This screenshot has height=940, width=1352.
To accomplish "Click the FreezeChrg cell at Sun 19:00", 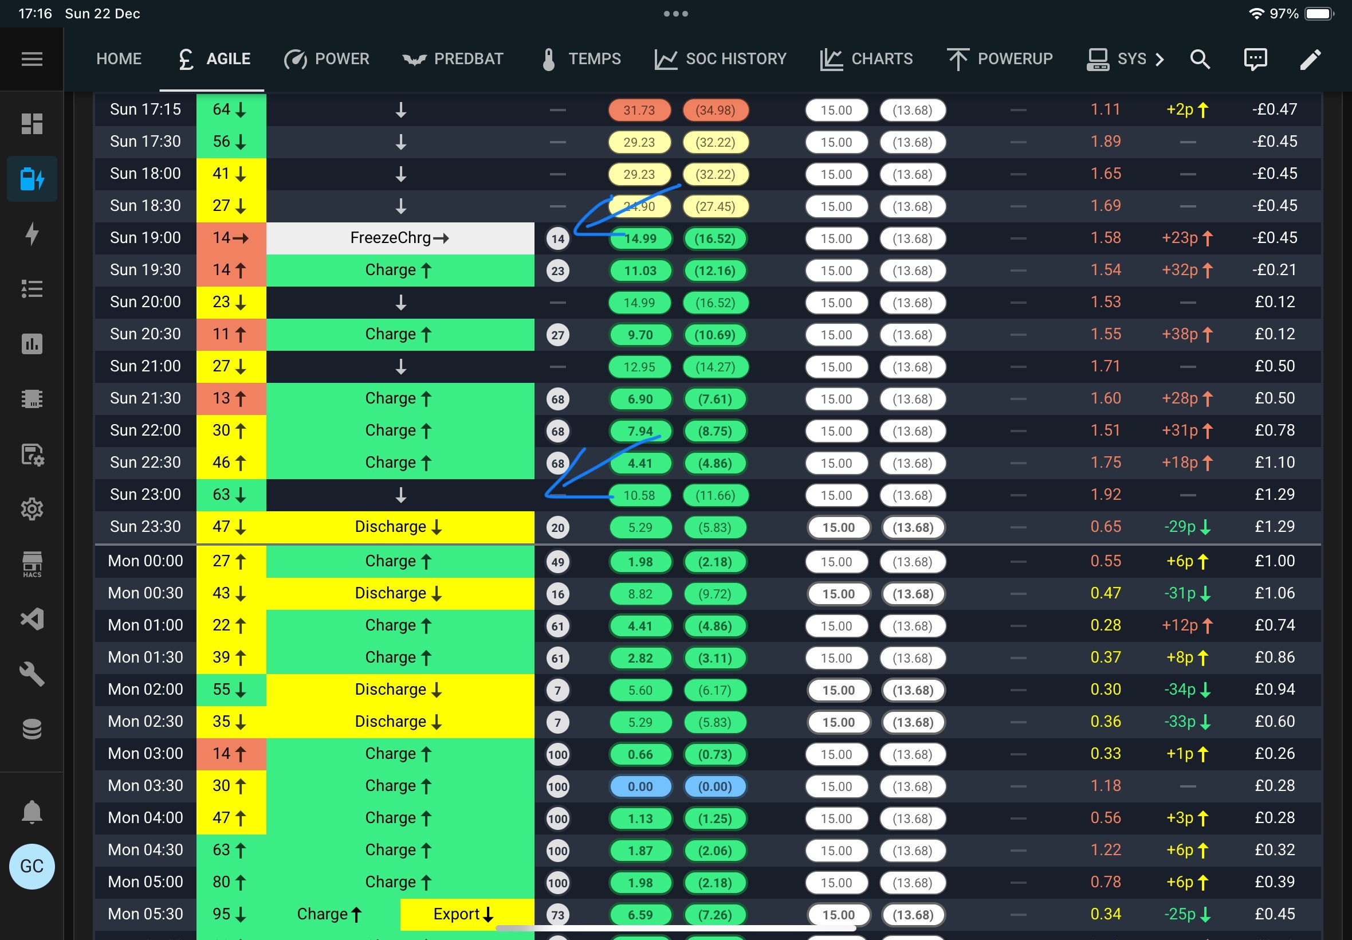I will pyautogui.click(x=400, y=238).
